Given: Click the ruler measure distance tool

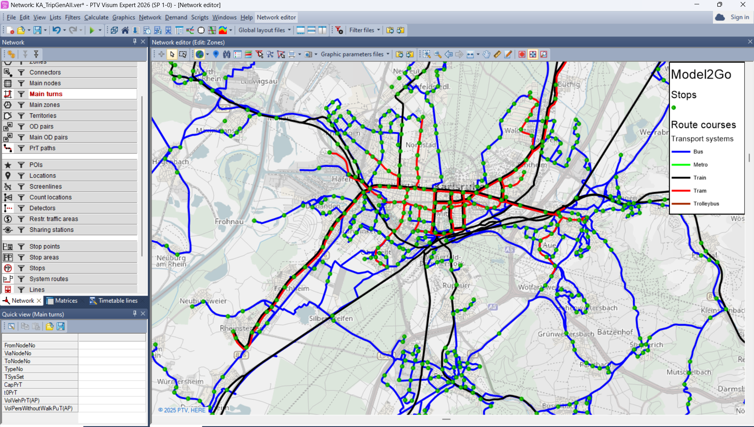Looking at the screenshot, I should (497, 54).
